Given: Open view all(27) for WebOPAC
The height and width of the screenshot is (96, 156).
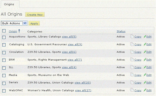Looking at the screenshot, I should click(x=83, y=90).
